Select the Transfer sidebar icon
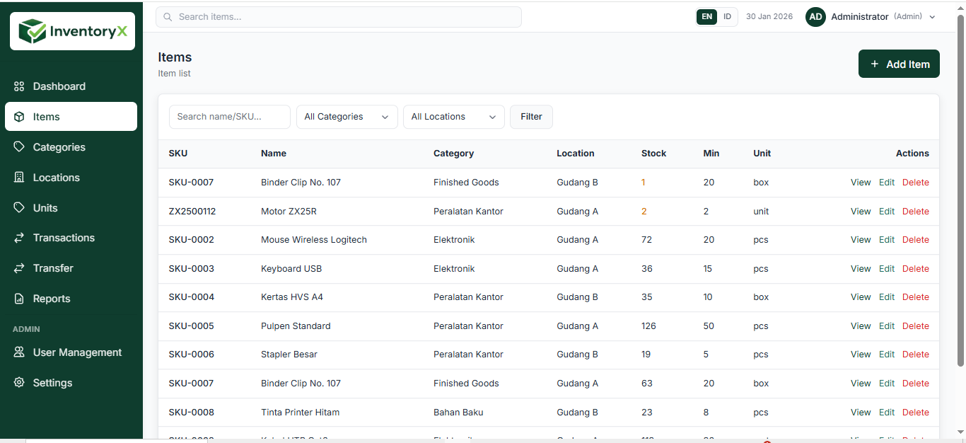Viewport: 966px width, 443px height. click(19, 267)
